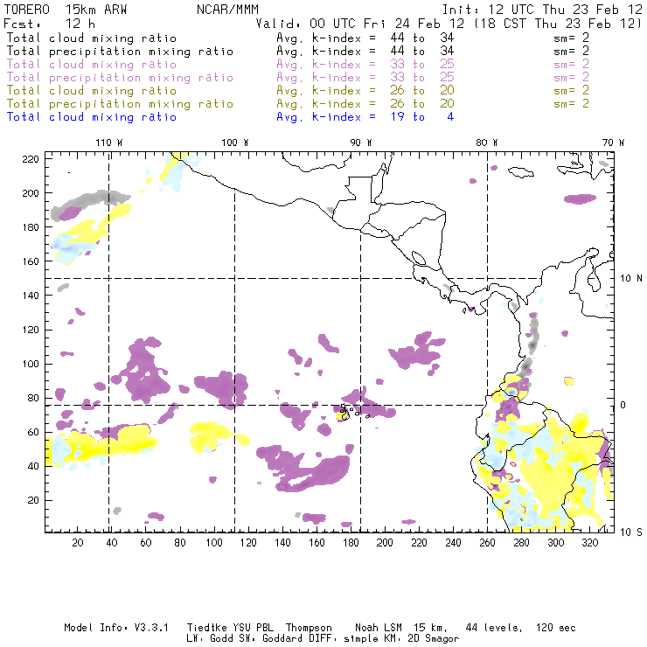
Task: Click the '60' tick on the vertical axis
Action: pos(33,433)
